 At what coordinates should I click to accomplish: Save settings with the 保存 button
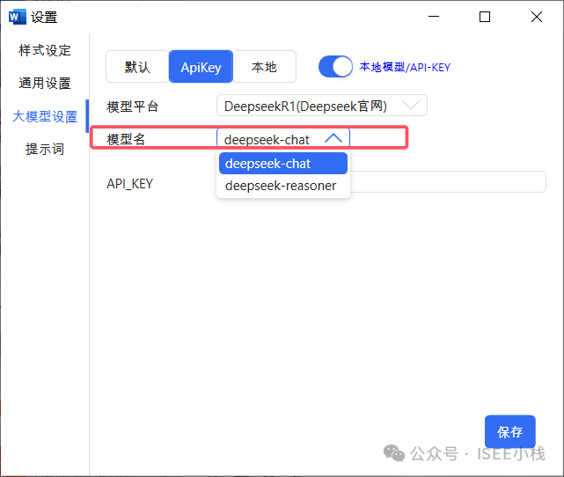509,431
